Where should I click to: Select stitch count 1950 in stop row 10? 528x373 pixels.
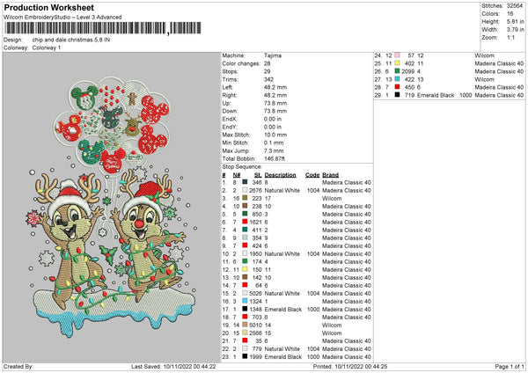(x=255, y=254)
